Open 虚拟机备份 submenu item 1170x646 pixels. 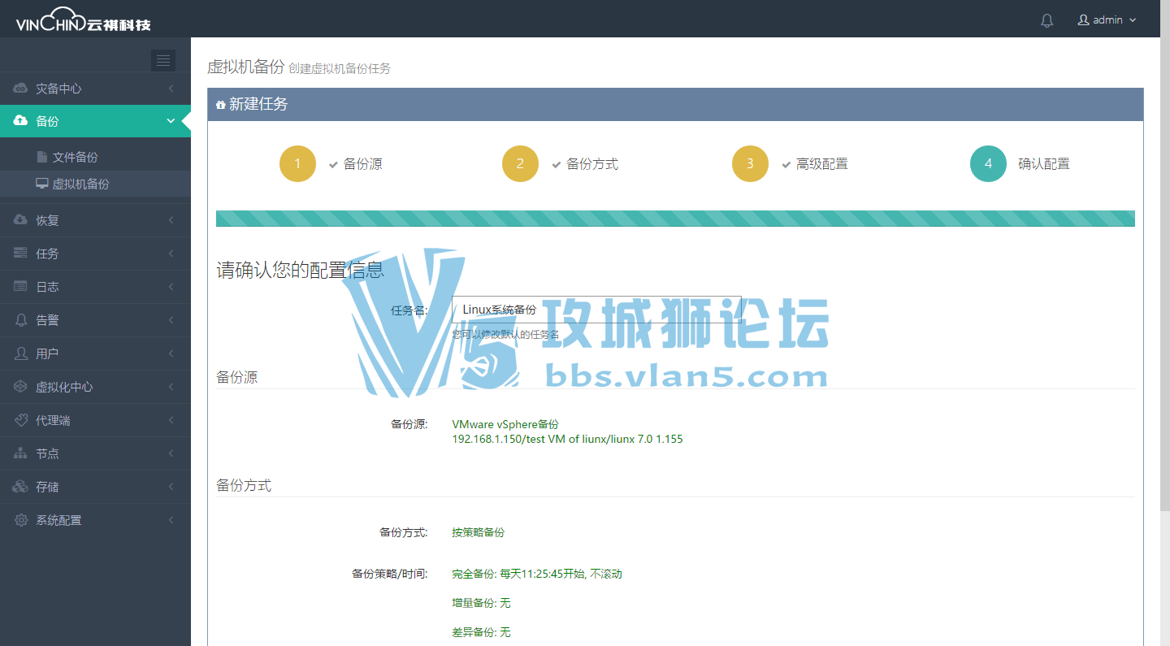(x=95, y=184)
